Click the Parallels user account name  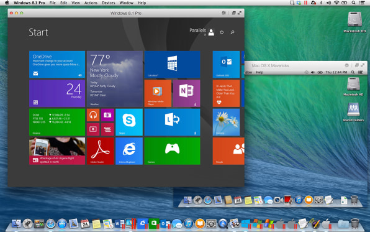197,30
